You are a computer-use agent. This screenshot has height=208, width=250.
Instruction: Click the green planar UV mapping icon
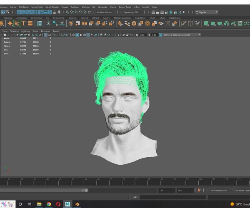pyautogui.click(x=206, y=23)
